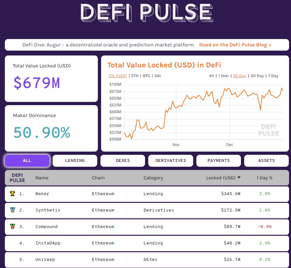Image resolution: width=291 pixels, height=268 pixels.
Task: Switch to the LENDING tab
Action: click(75, 161)
